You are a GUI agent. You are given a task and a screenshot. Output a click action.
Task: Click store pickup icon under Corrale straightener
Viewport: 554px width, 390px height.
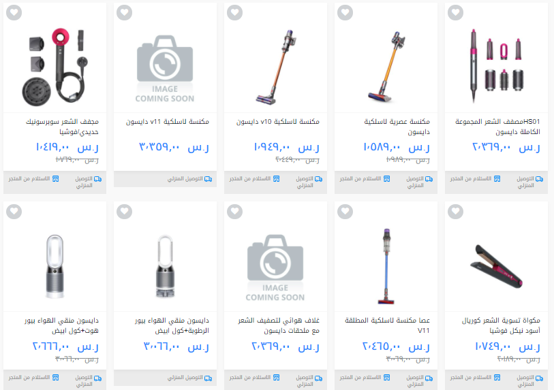tap(497, 378)
